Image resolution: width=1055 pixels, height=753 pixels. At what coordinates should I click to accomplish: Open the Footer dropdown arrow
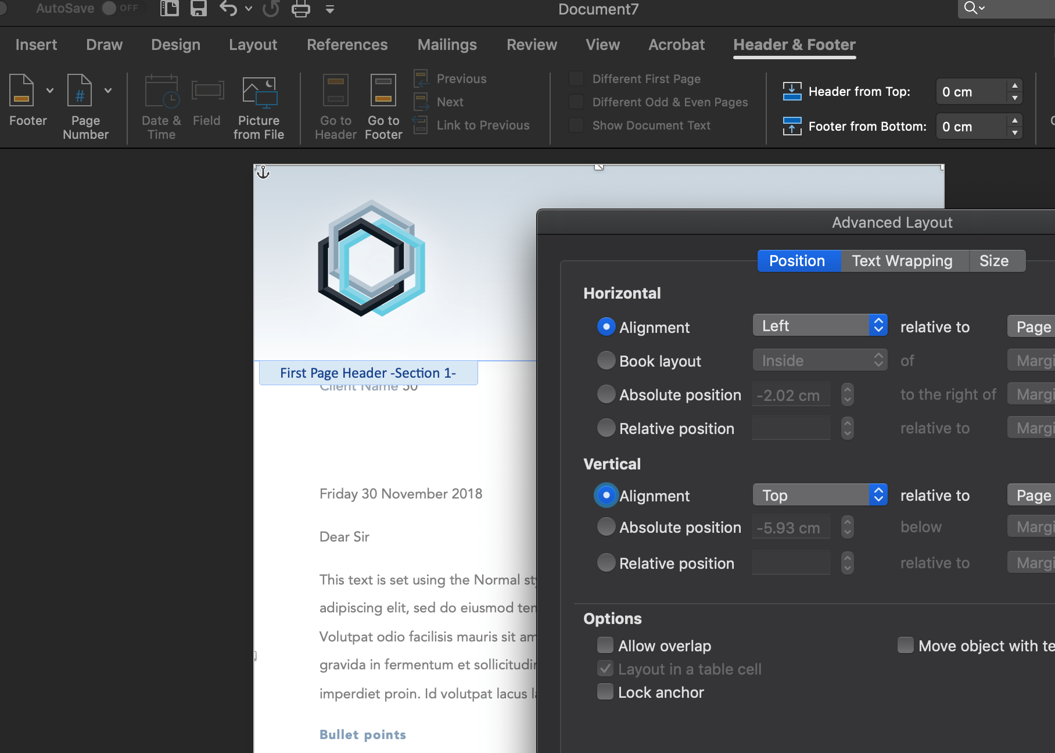(x=50, y=90)
